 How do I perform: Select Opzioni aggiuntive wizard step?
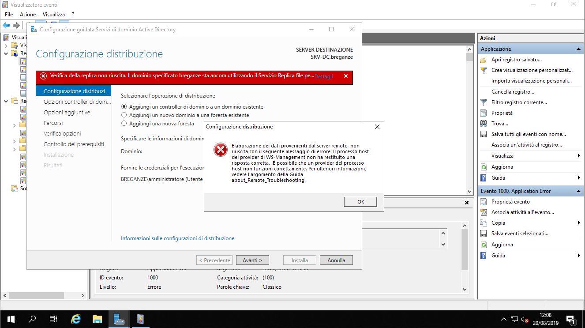click(x=67, y=112)
